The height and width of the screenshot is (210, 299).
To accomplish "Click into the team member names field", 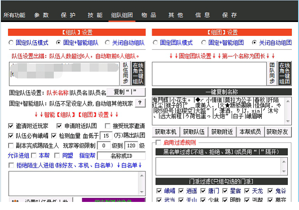I will [64, 74].
